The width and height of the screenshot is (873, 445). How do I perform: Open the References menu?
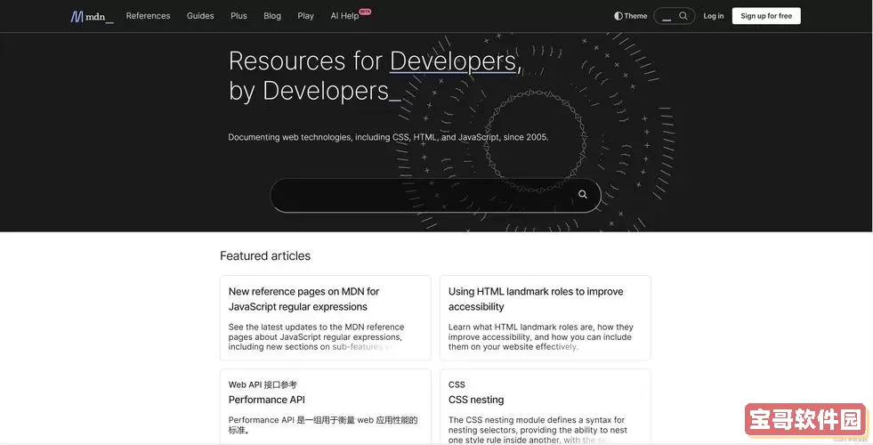point(148,16)
